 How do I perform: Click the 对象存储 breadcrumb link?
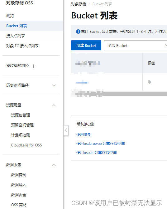(79, 4)
